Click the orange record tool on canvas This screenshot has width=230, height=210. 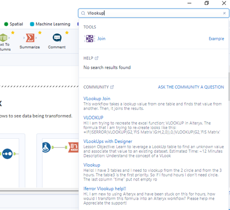pyautogui.click(x=73, y=147)
